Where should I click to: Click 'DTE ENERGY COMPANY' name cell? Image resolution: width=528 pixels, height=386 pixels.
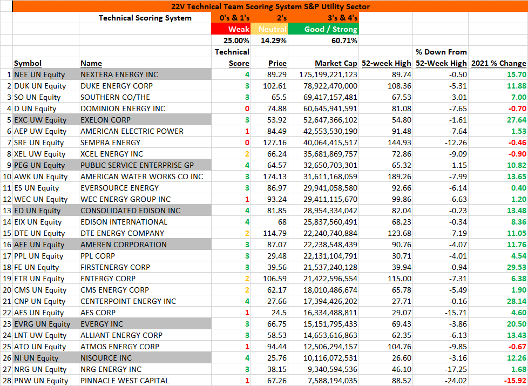[145, 233]
